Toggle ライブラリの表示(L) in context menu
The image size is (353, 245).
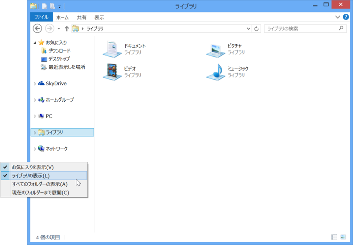(44, 176)
